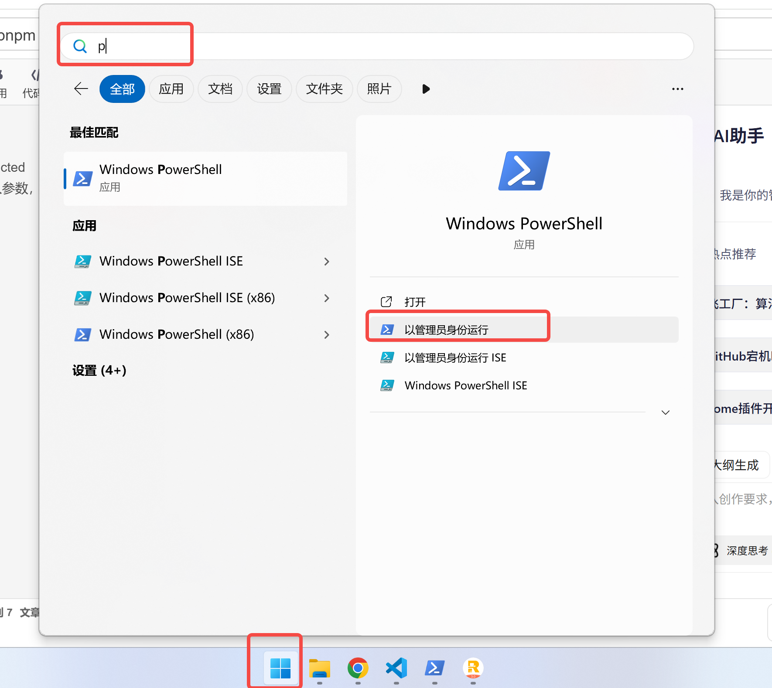Open Visual Studio Code from the taskbar
The image size is (772, 688).
tap(396, 668)
